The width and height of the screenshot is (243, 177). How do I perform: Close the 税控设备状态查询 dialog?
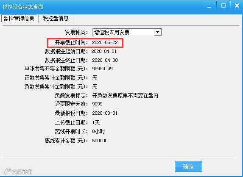coord(237,6)
